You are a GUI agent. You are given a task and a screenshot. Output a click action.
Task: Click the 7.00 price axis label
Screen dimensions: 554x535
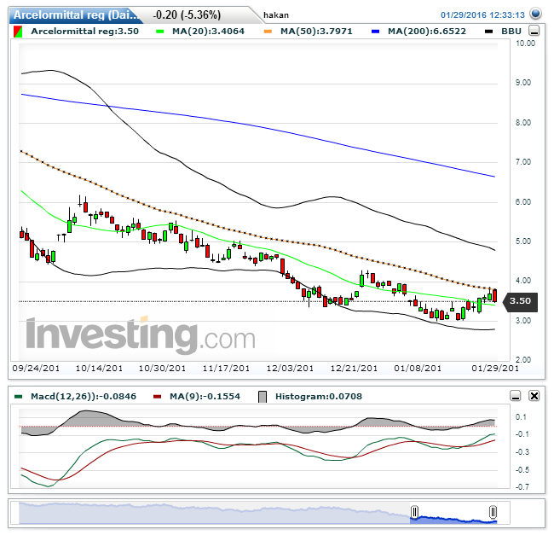[x=523, y=162]
